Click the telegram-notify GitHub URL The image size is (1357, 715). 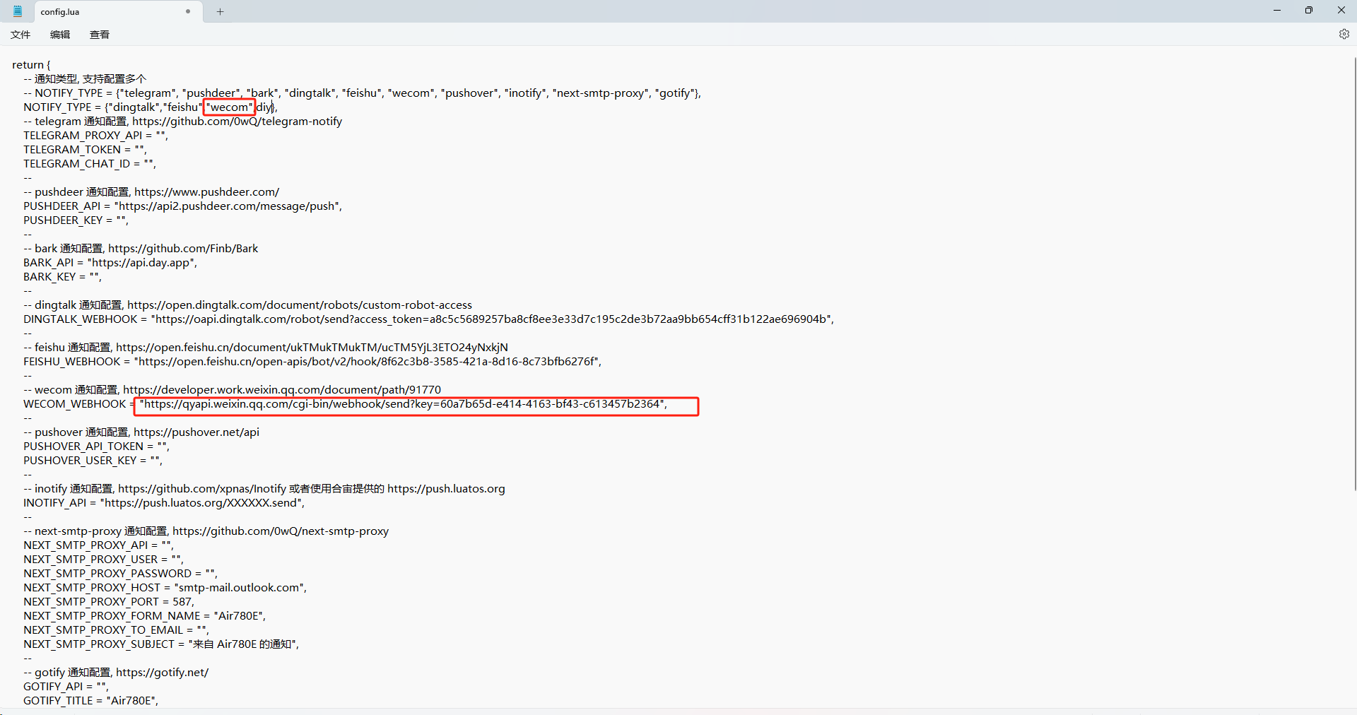[x=237, y=122]
